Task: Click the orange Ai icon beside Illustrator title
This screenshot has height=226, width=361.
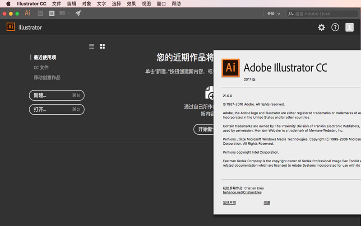Action: 11,27
